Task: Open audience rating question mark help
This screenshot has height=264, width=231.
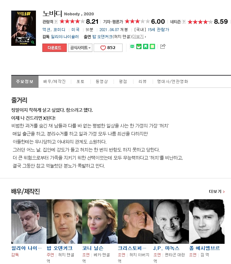Action: click(56, 22)
